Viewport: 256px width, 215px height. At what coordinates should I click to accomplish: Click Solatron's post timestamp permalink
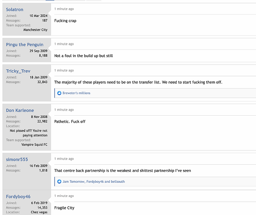coord(64,9)
